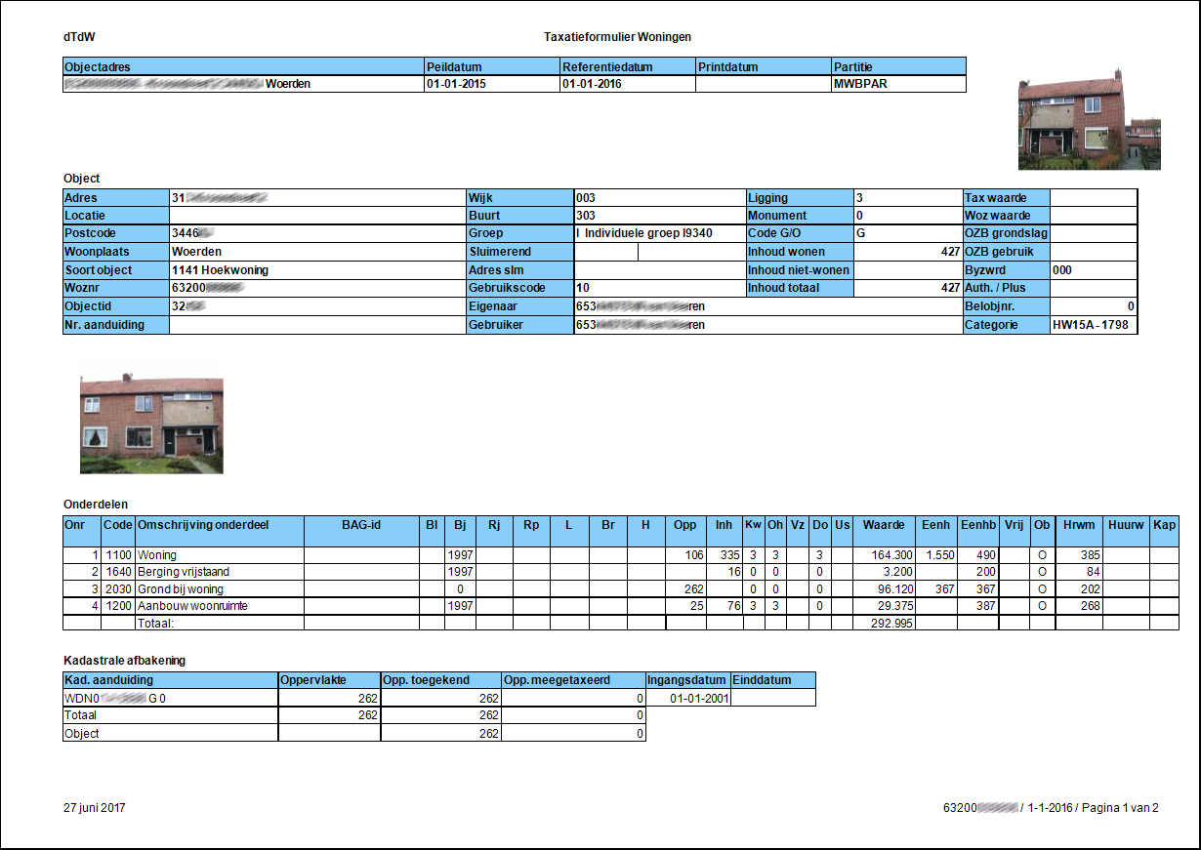This screenshot has height=850, width=1201.
Task: Click the 'Byzwrd' label cell
Action: tap(1007, 270)
